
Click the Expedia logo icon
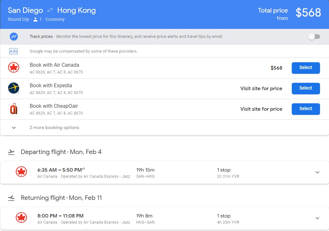14,88
